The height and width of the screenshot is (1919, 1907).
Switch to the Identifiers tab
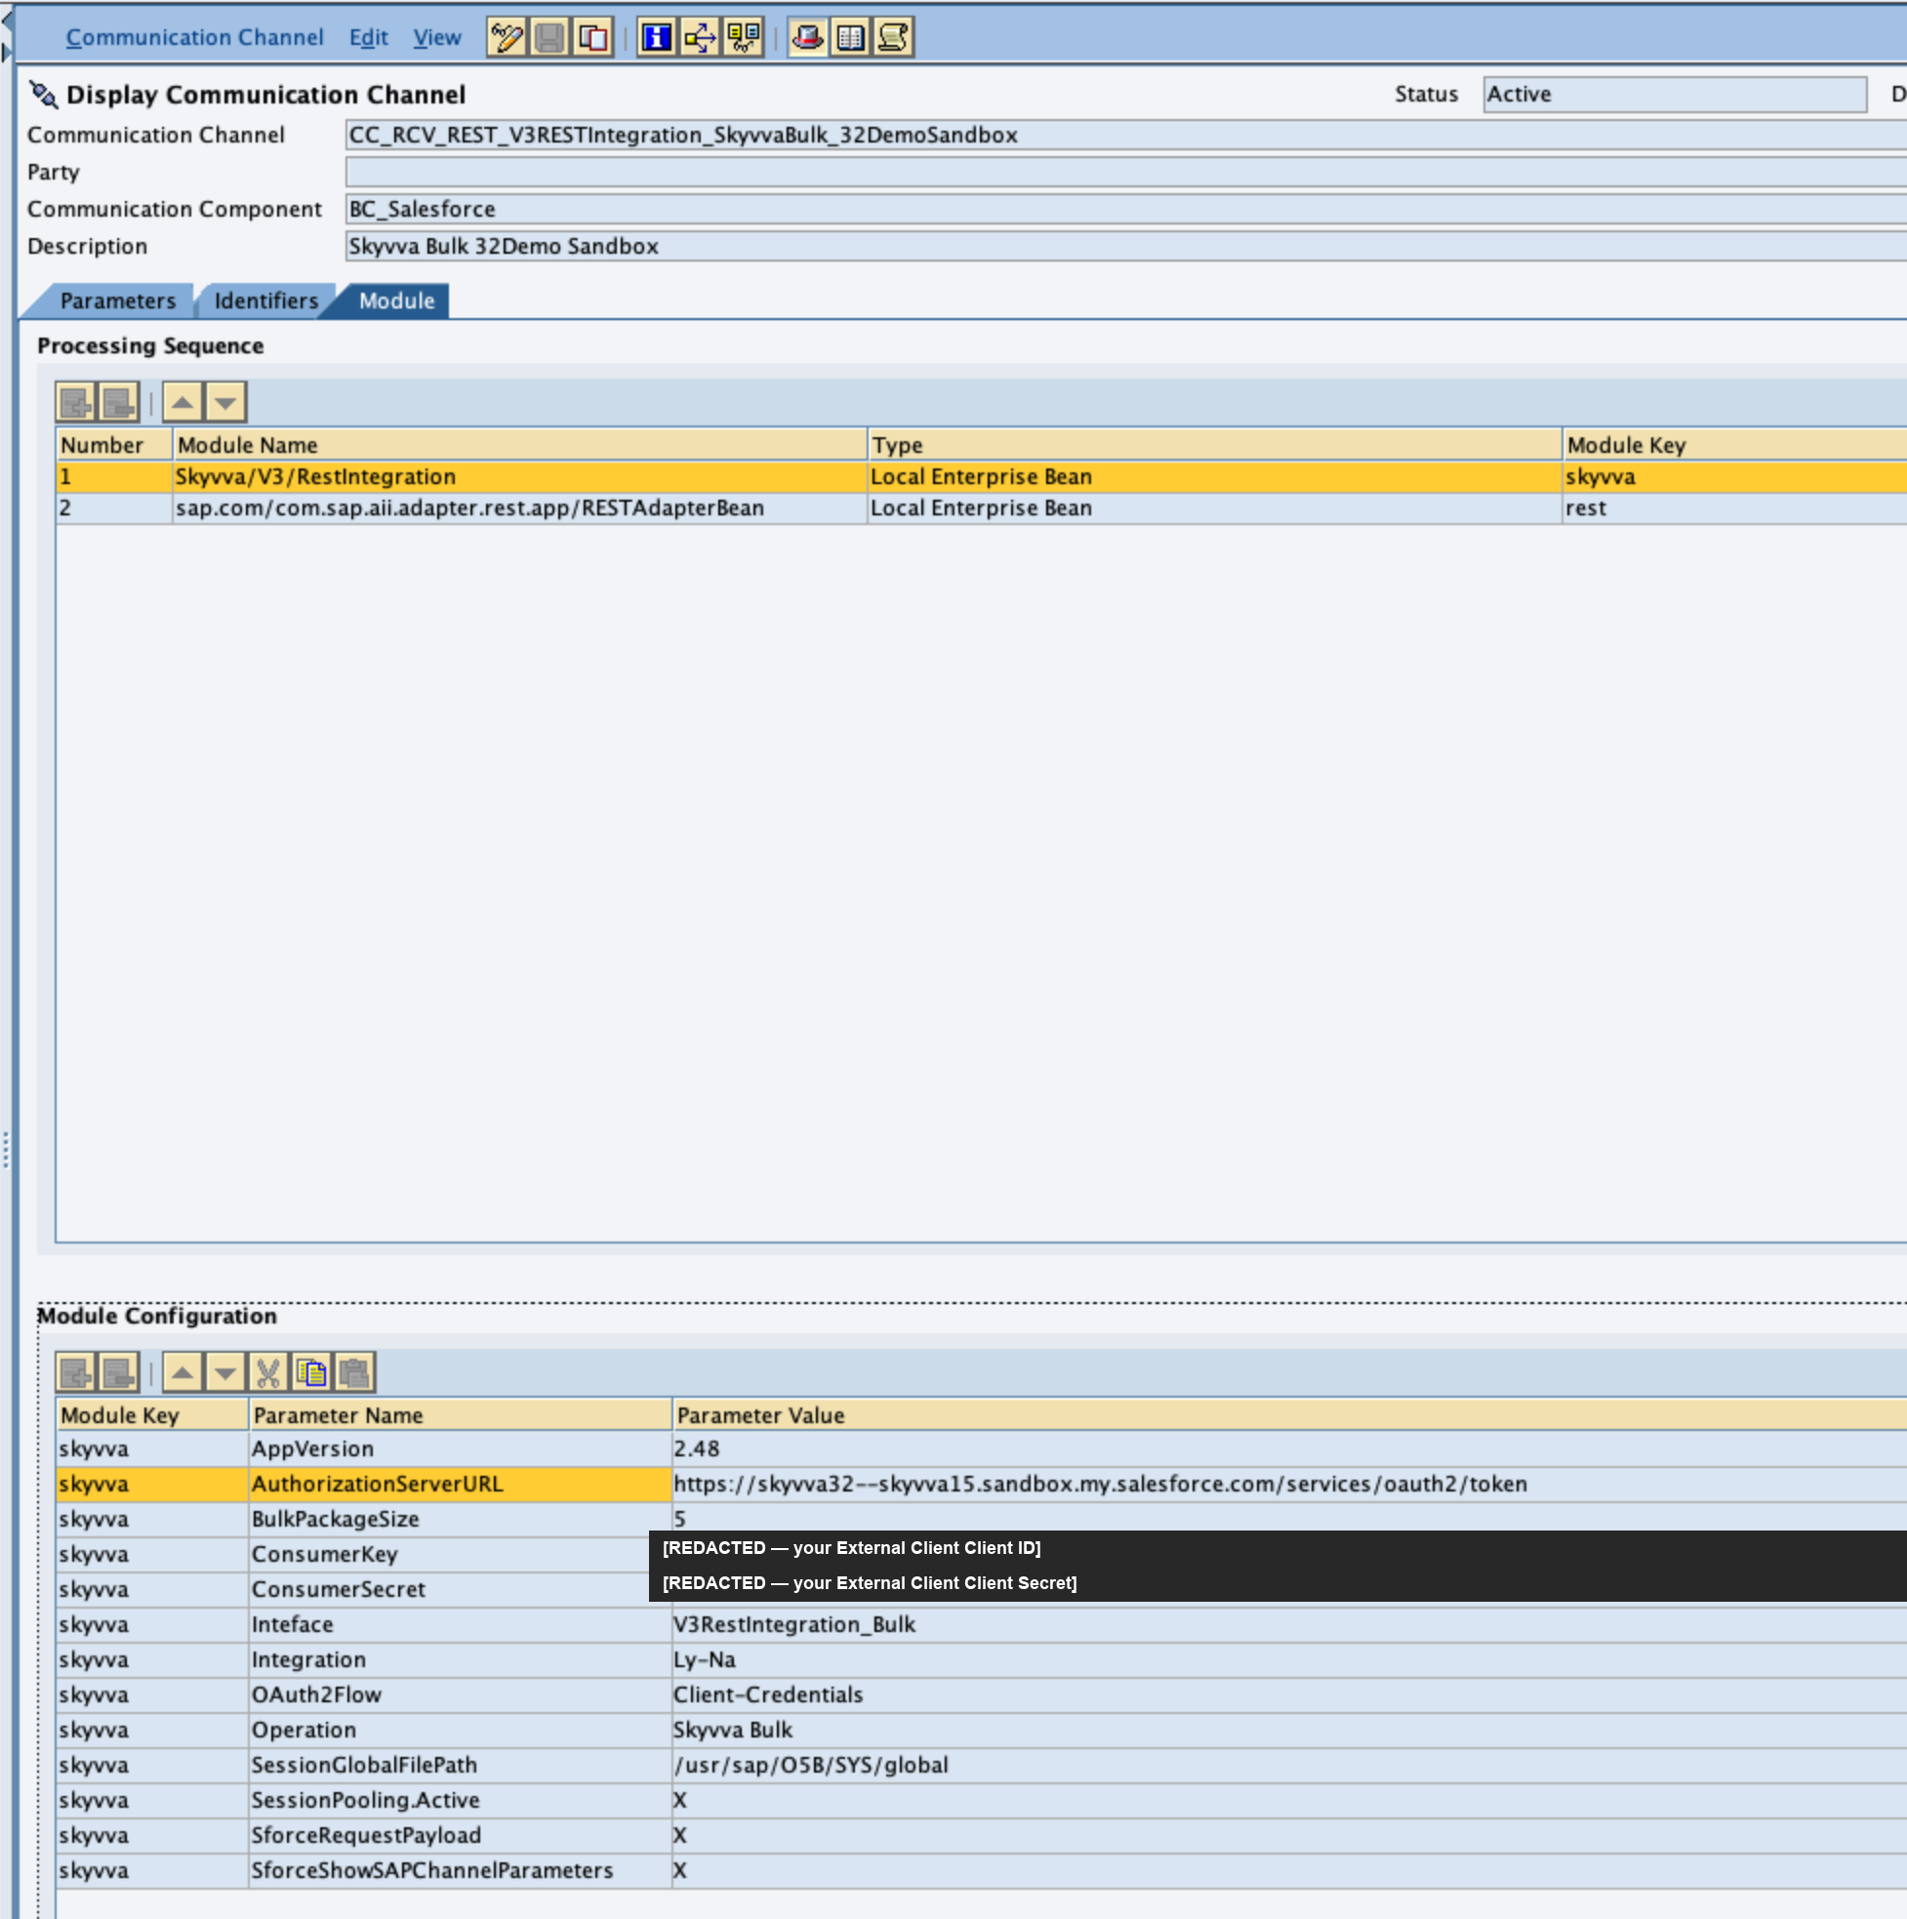(266, 301)
